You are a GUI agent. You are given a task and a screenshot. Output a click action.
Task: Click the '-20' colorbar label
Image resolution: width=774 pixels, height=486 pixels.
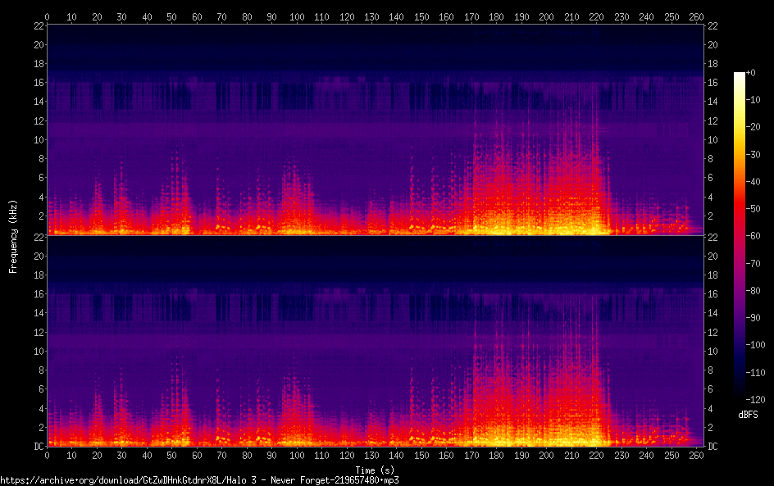pyautogui.click(x=754, y=127)
